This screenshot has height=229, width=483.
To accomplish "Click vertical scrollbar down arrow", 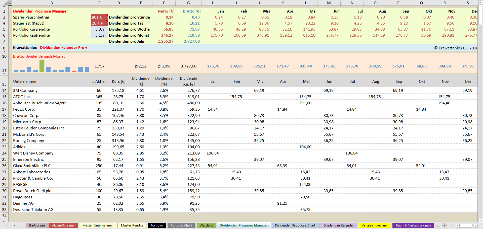I will (480, 220).
